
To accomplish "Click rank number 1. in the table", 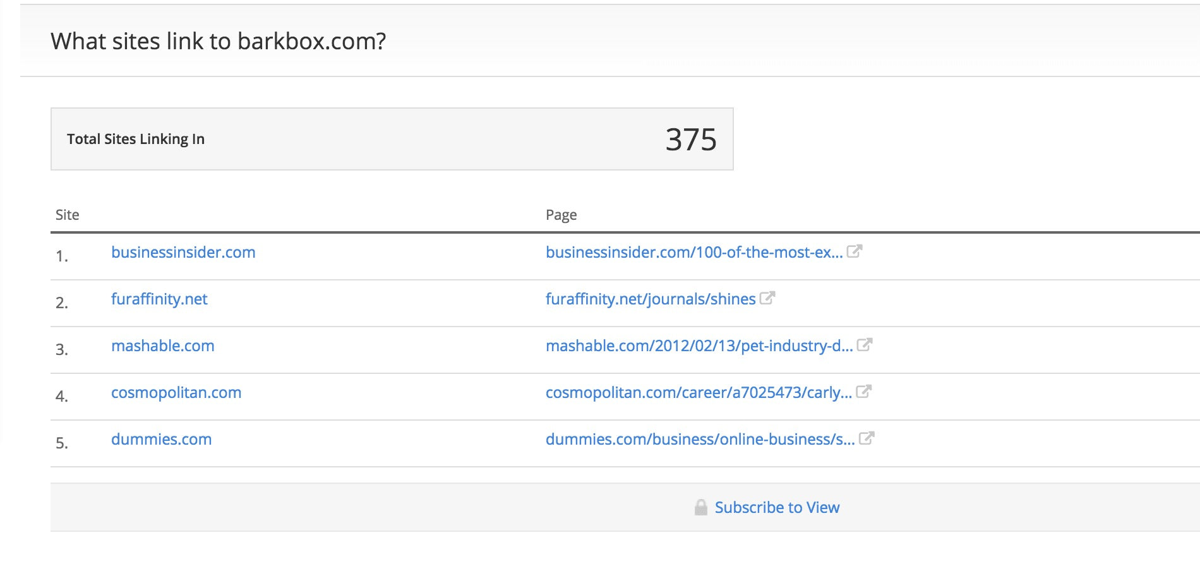I will point(62,256).
